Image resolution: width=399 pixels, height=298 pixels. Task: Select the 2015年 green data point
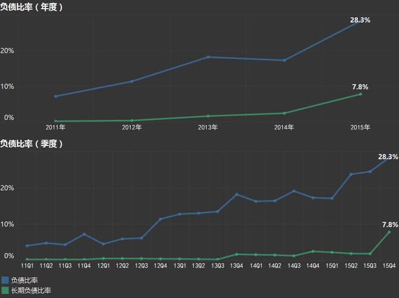click(360, 94)
